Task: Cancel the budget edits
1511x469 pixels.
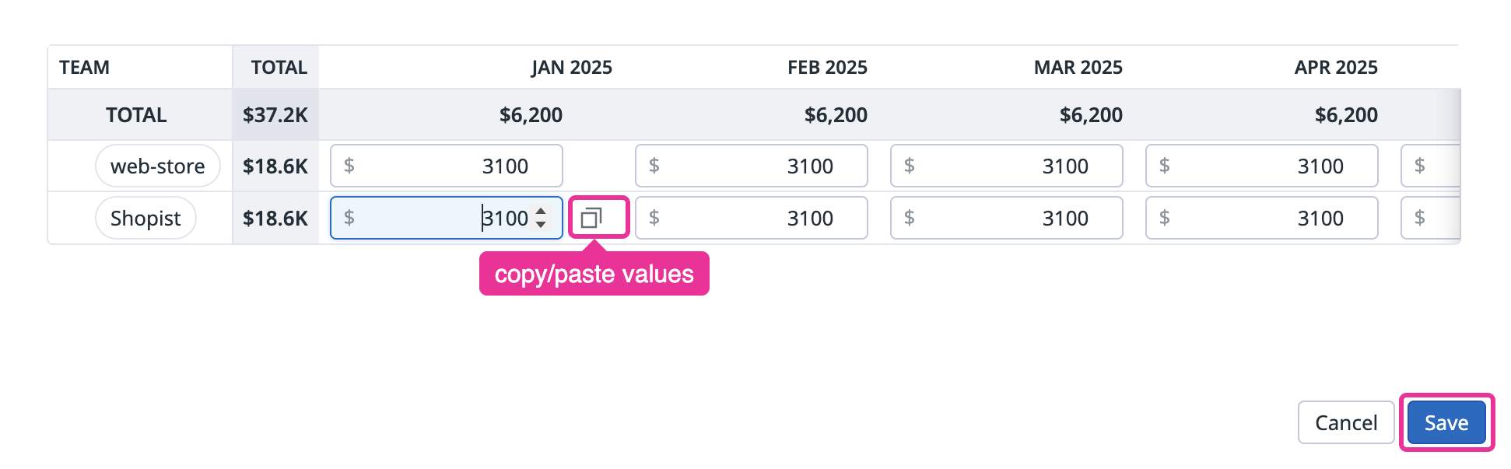Action: tap(1345, 422)
